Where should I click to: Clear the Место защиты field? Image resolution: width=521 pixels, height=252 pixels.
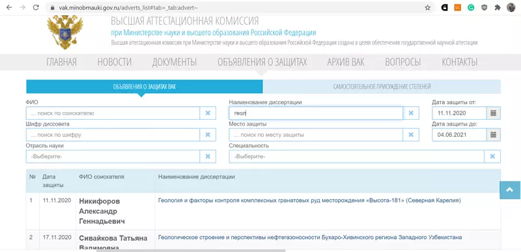[411, 135]
